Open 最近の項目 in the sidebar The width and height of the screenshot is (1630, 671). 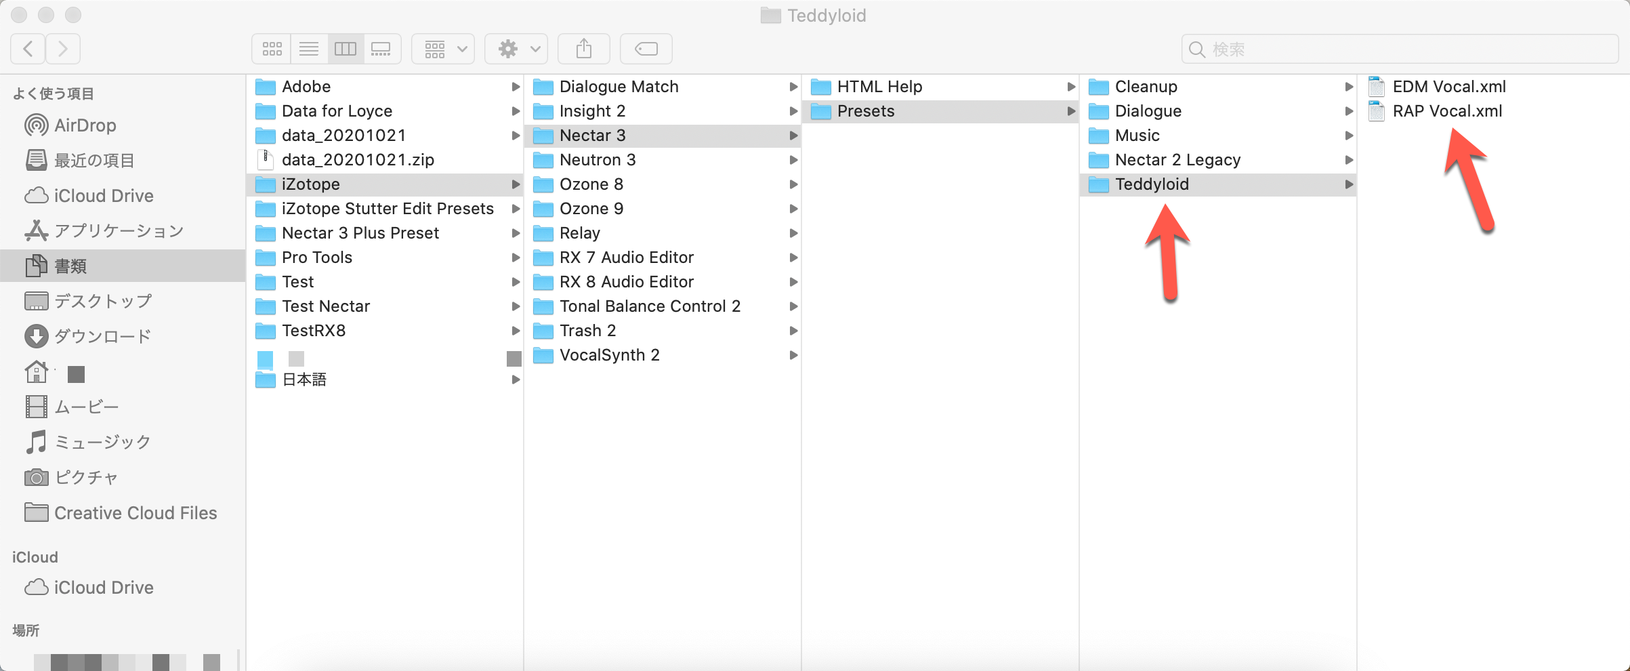(x=122, y=161)
